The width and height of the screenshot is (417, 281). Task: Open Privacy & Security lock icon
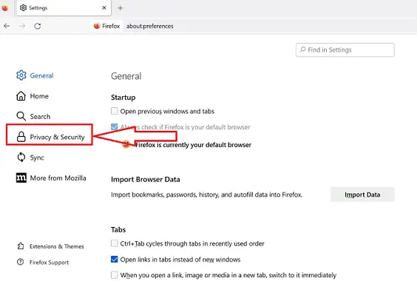pos(21,137)
